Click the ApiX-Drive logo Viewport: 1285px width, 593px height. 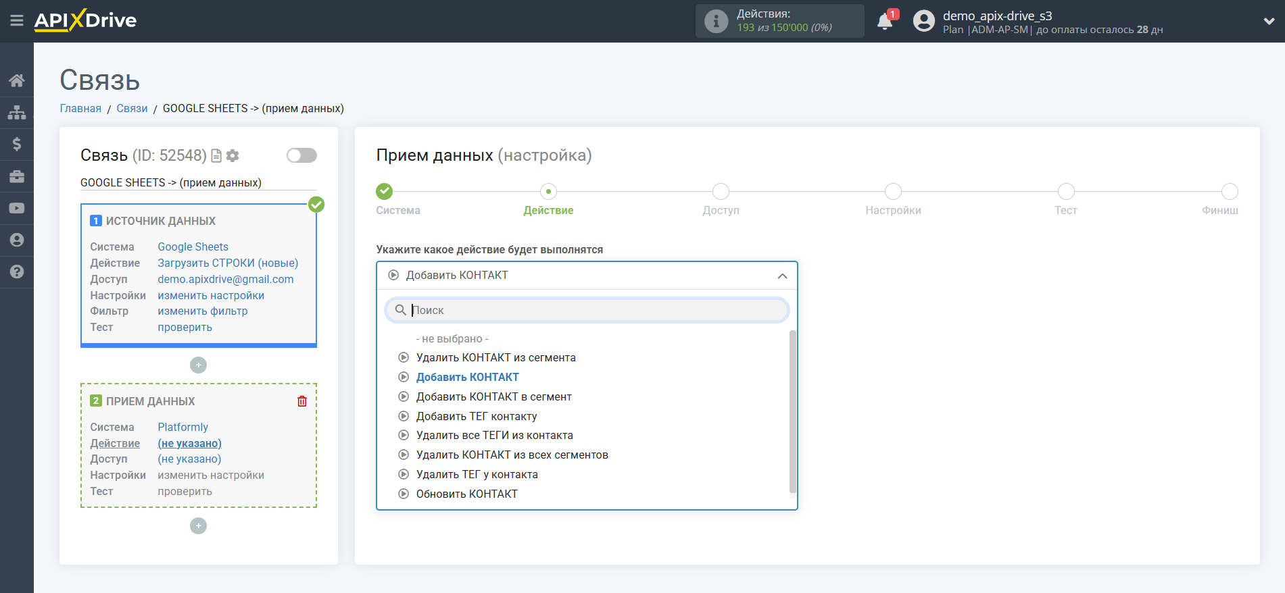(85, 20)
